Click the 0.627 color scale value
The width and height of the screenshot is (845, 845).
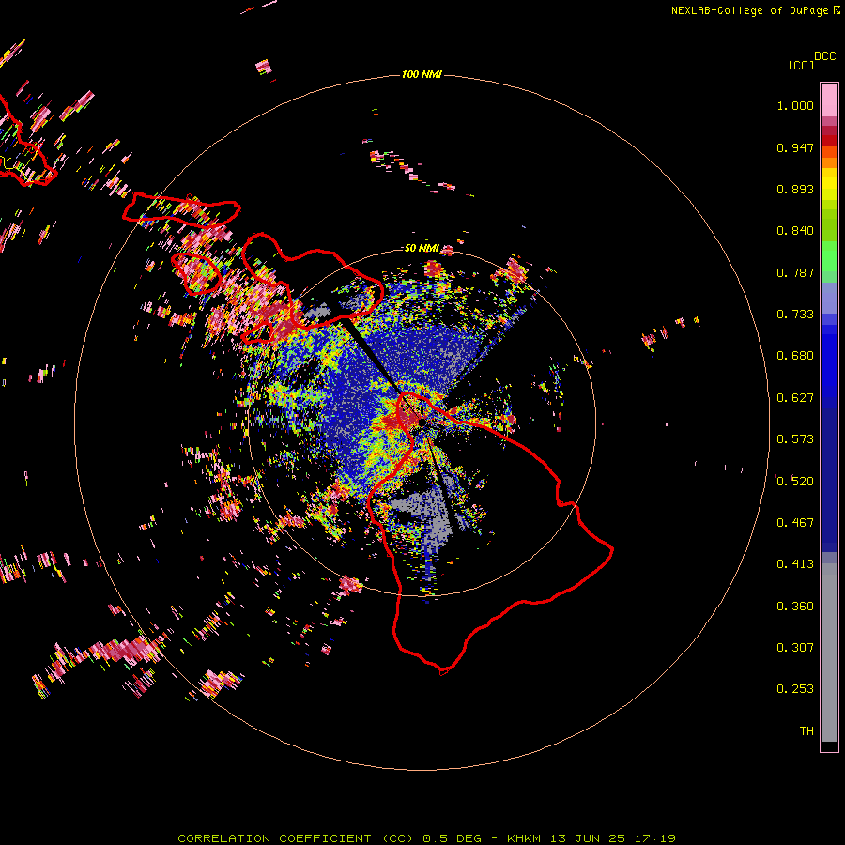795,398
